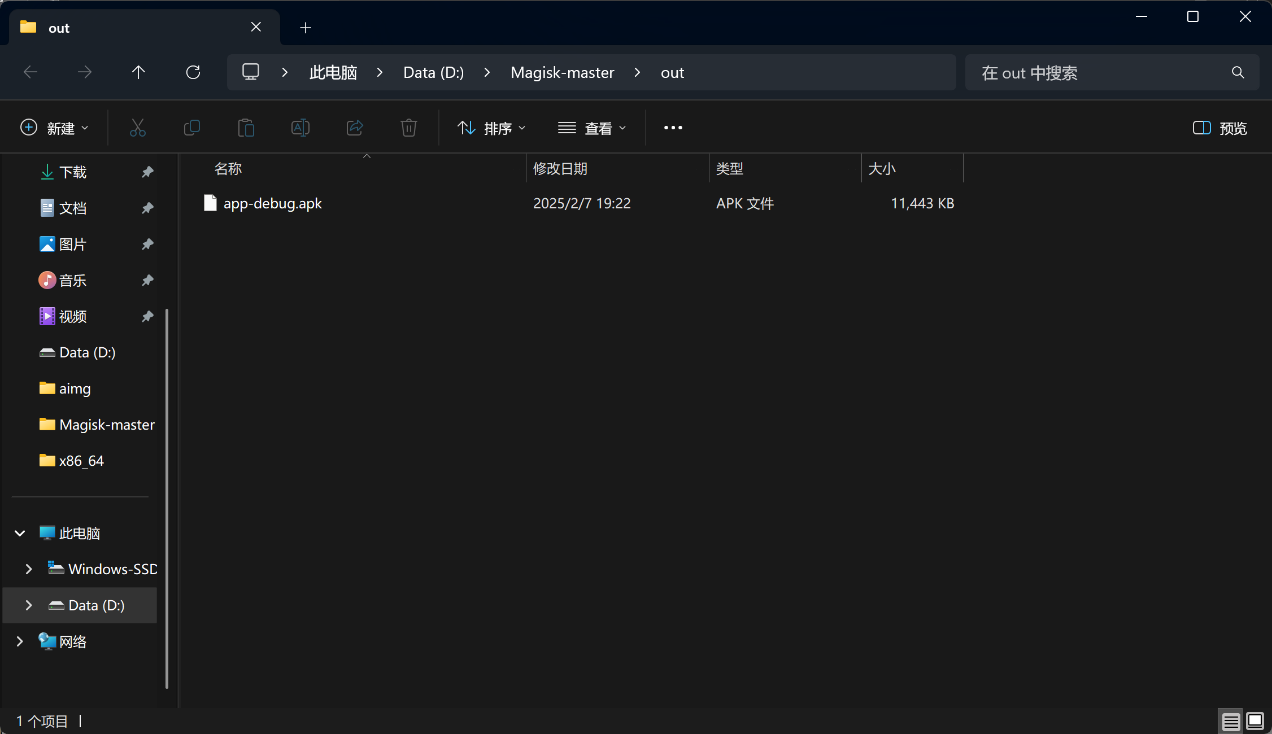Switch to large thumbnails view in status bar
Screen dimensions: 1272x734
click(1255, 721)
